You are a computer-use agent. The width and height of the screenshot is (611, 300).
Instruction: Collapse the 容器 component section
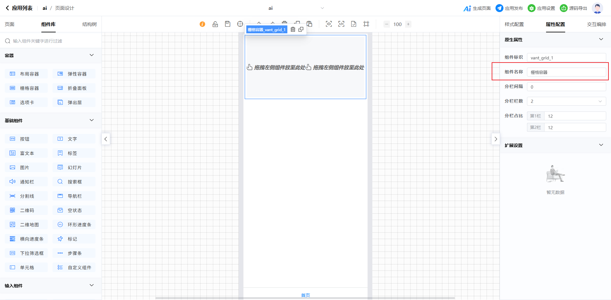pos(92,55)
